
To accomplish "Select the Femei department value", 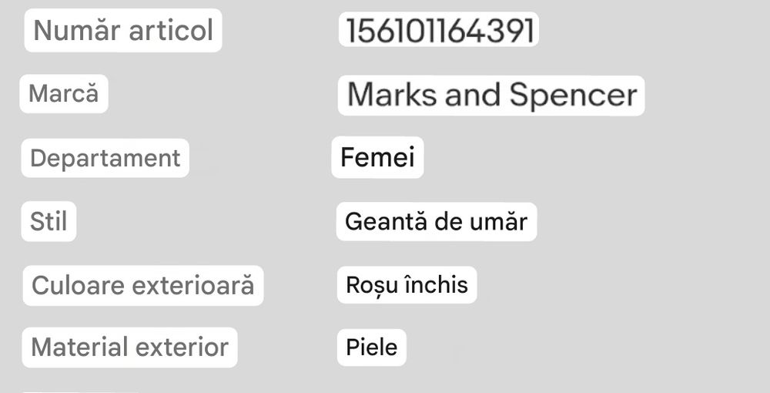I will [x=377, y=158].
